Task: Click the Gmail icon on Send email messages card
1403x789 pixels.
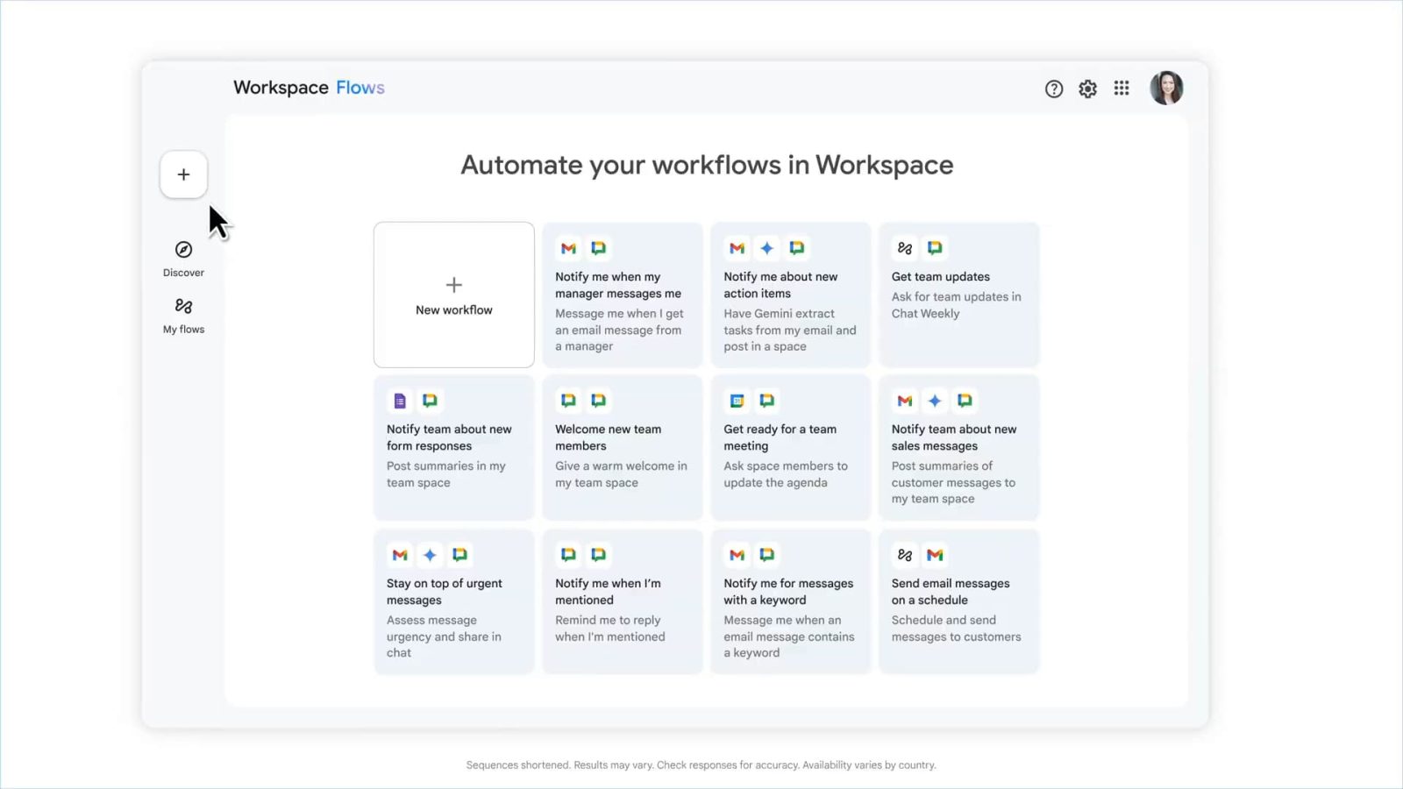Action: pyautogui.click(x=934, y=554)
